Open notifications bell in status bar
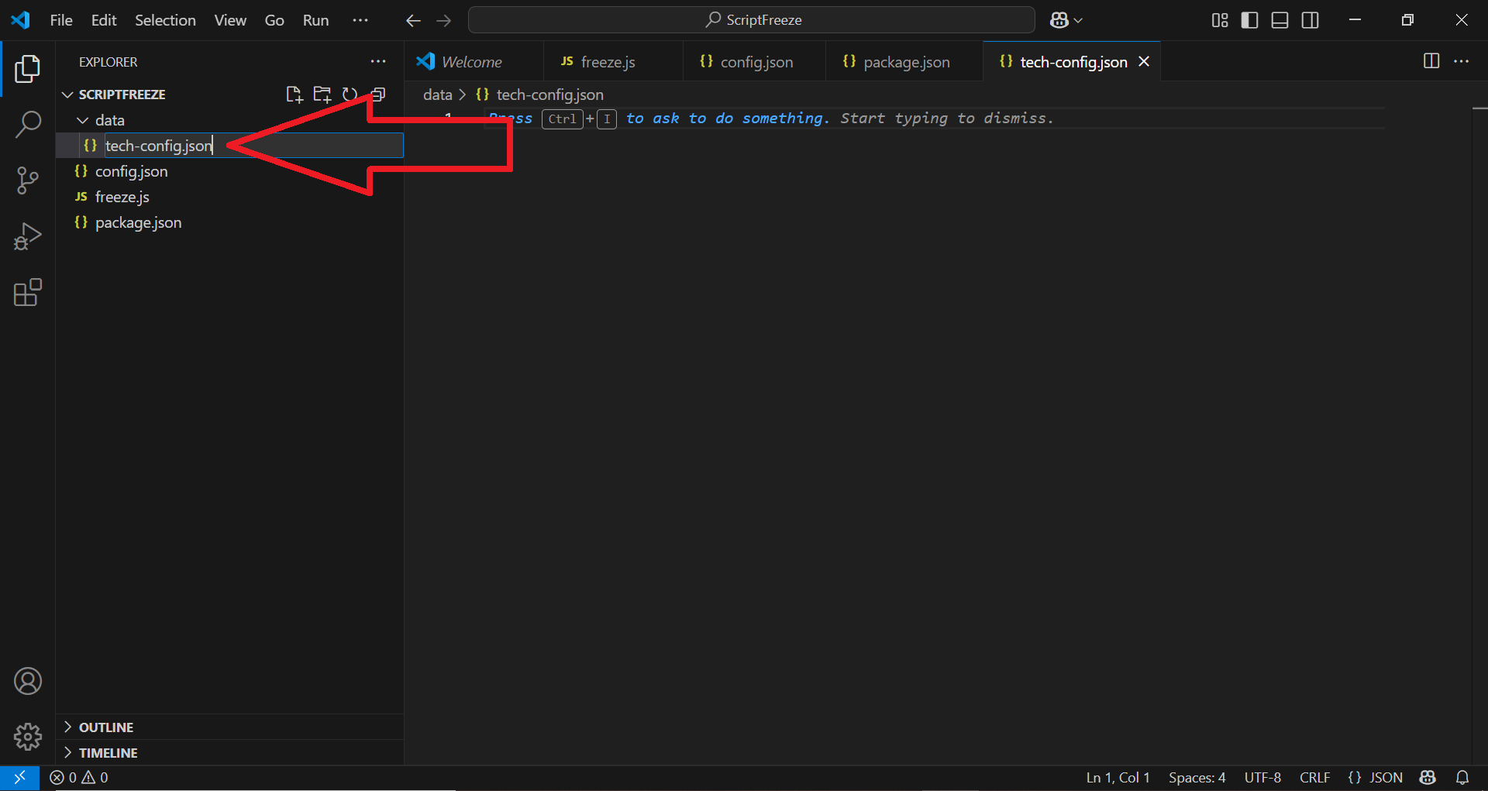1488x791 pixels. coord(1462,777)
